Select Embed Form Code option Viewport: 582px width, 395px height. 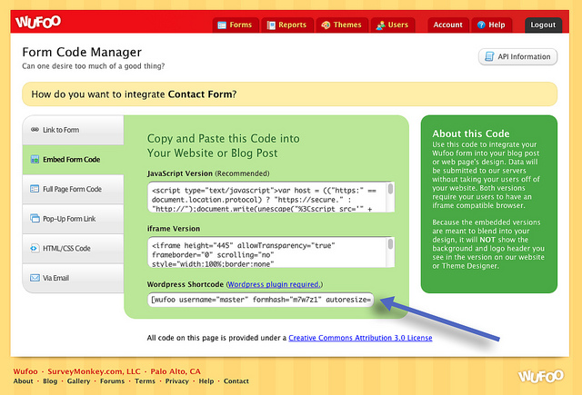[73, 160]
